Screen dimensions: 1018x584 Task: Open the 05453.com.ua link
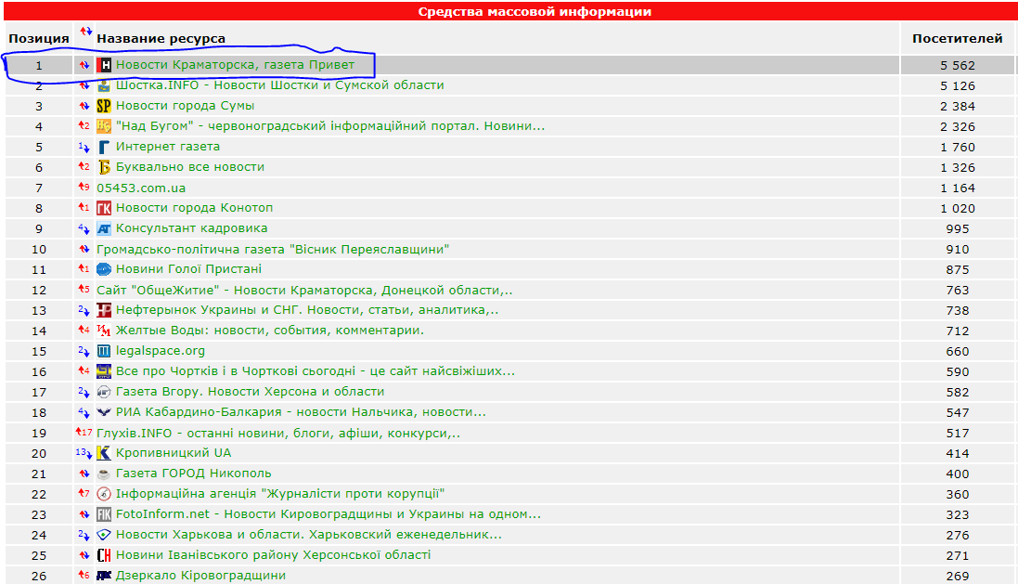(141, 188)
